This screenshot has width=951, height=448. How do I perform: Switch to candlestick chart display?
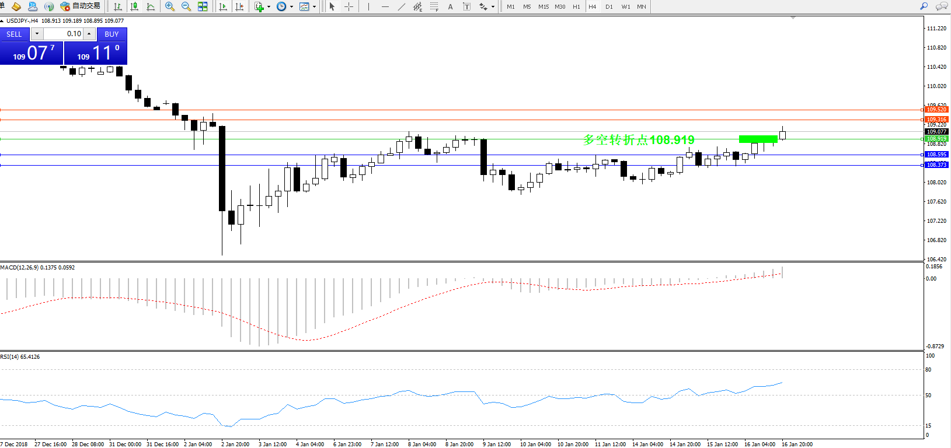[134, 6]
